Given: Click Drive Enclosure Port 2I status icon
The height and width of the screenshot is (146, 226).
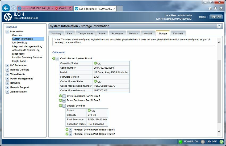Looking at the screenshot, I should coord(60,100).
